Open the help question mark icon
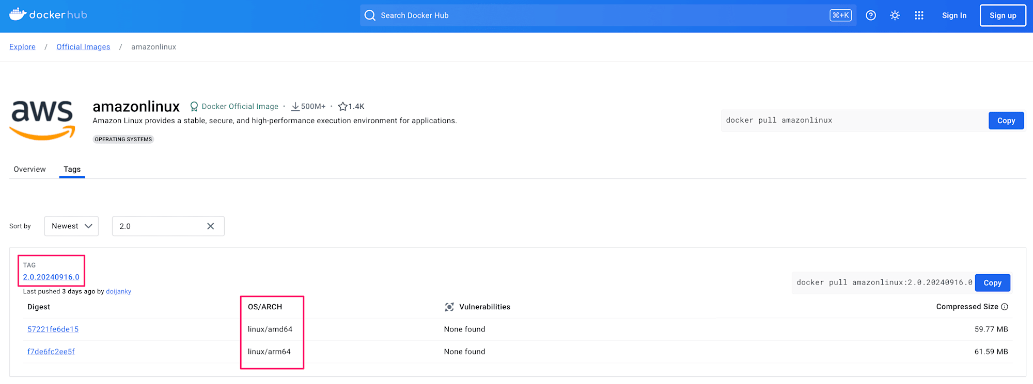 click(871, 15)
